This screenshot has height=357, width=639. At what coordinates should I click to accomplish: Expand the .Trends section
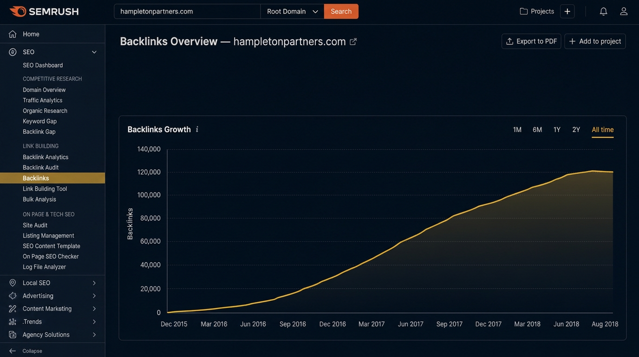94,322
